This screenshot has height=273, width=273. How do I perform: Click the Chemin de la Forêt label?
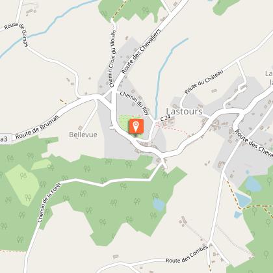click(49, 202)
